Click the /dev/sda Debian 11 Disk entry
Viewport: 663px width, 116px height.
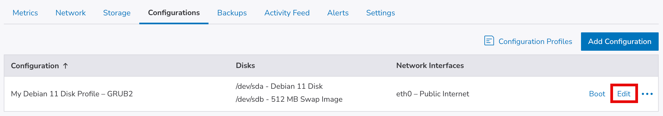[279, 86]
